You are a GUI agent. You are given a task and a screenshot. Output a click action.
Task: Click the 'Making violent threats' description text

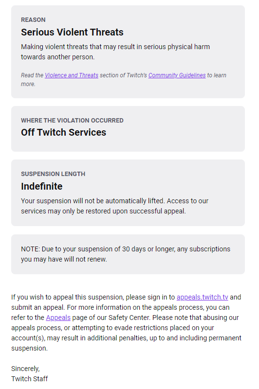[115, 52]
